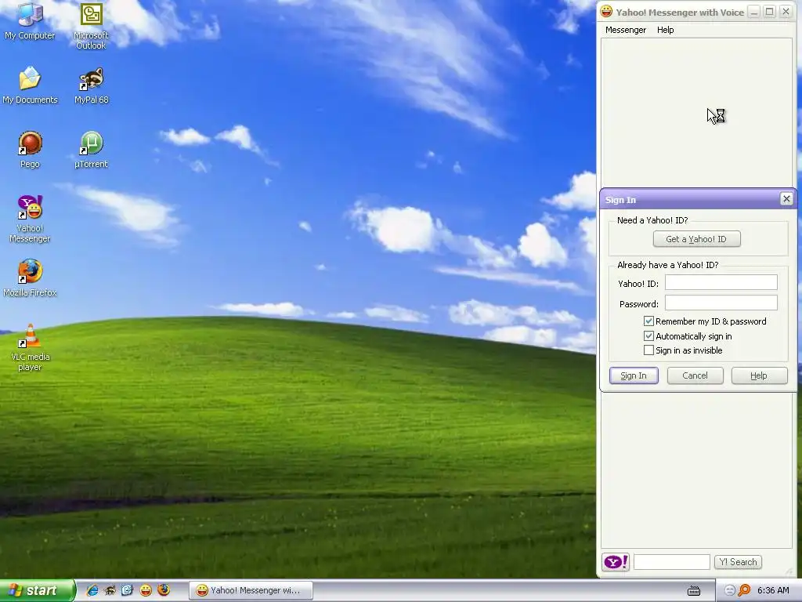Select the µTorrent desktop shortcut
802x602 pixels.
point(91,150)
